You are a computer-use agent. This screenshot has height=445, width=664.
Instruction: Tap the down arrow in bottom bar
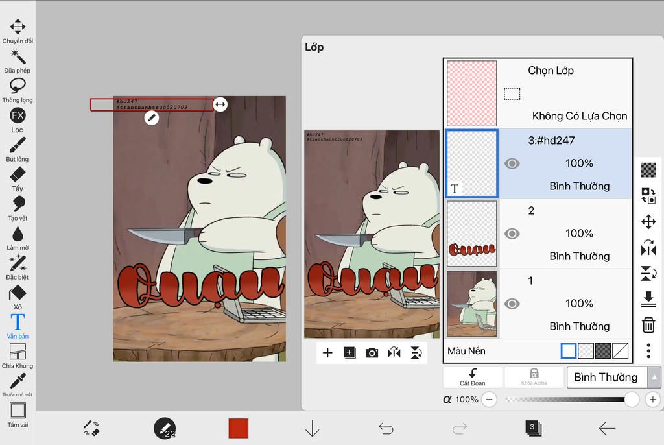tap(312, 429)
